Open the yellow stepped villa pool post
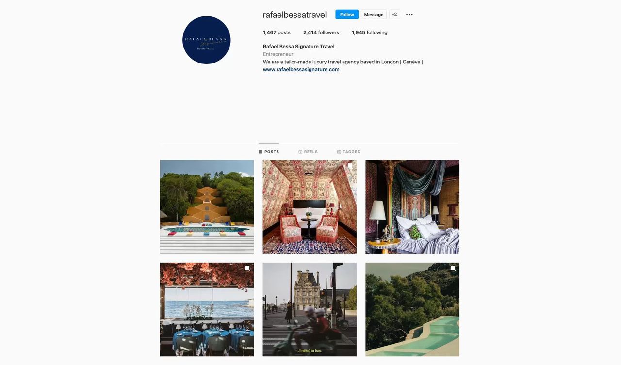Viewport: 621px width, 365px height. pyautogui.click(x=207, y=207)
